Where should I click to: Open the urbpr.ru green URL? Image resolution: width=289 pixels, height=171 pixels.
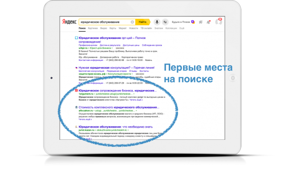tap(83, 48)
